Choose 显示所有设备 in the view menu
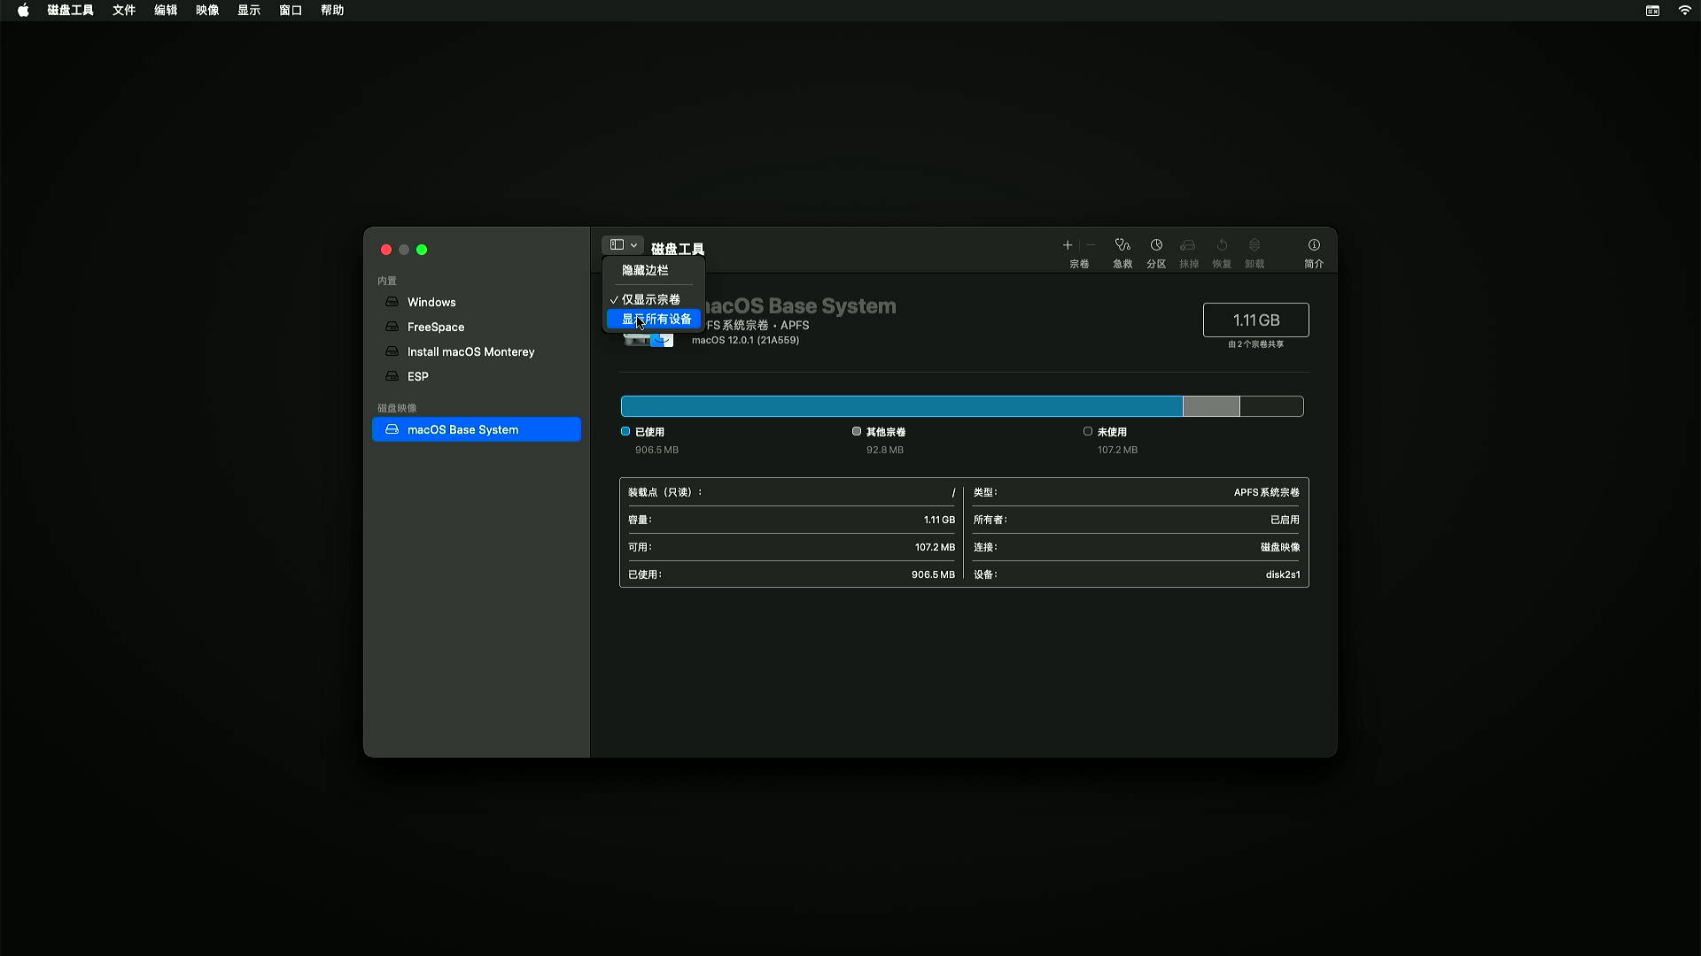Image resolution: width=1701 pixels, height=956 pixels. (656, 319)
